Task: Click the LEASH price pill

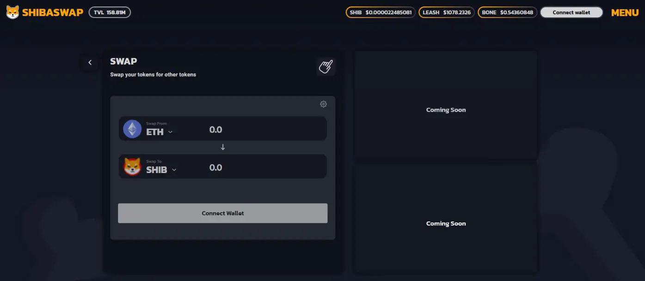Action: 447,12
